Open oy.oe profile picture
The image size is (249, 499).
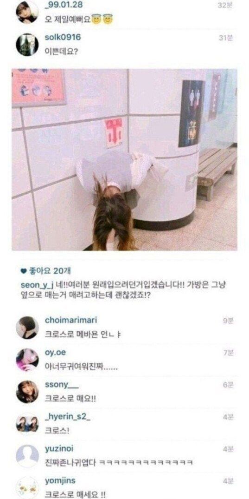[27, 360]
